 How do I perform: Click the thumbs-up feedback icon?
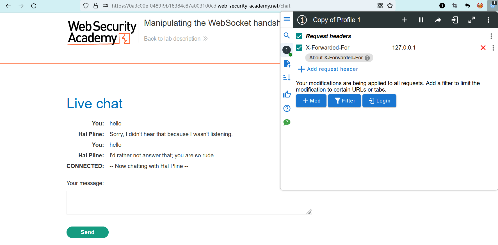click(x=287, y=94)
